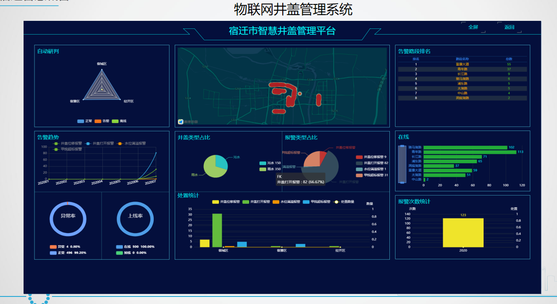
Task: Click the 在线 chart vertical zoom slider
Action: [x=402, y=164]
